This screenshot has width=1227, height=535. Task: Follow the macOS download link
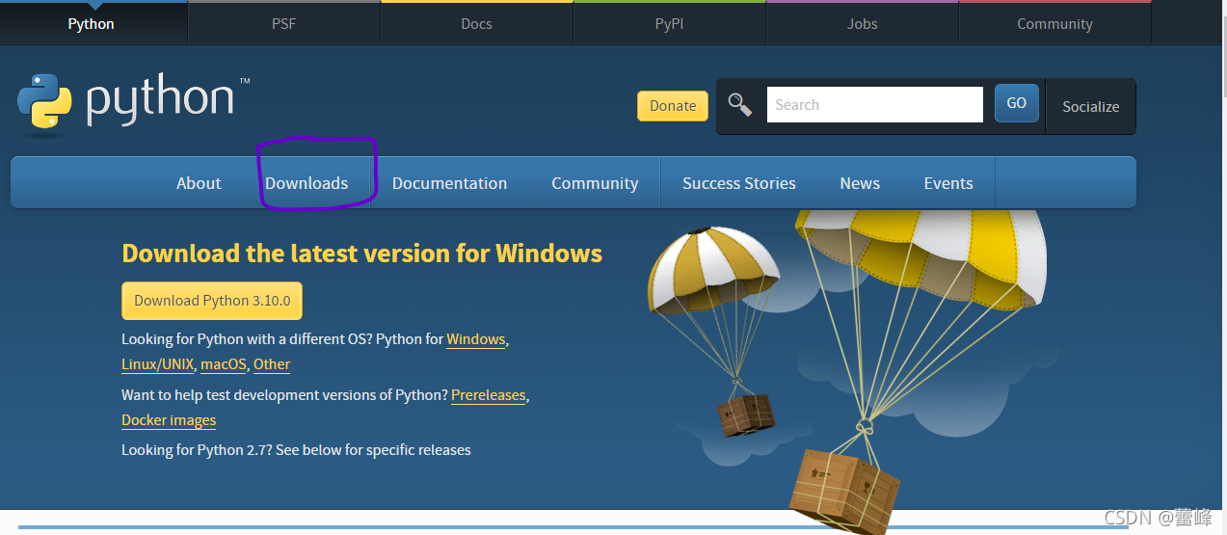point(224,364)
